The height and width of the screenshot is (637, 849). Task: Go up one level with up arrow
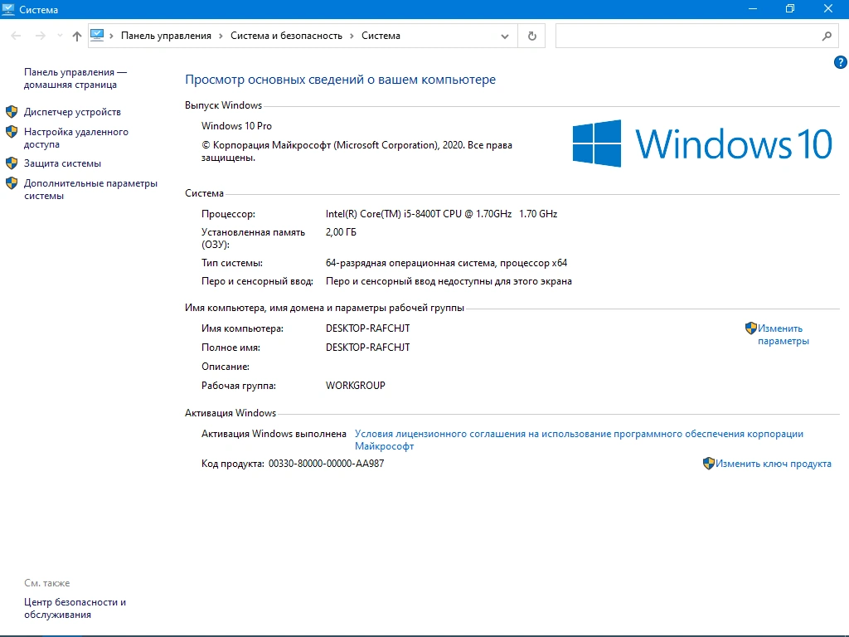[x=77, y=36]
